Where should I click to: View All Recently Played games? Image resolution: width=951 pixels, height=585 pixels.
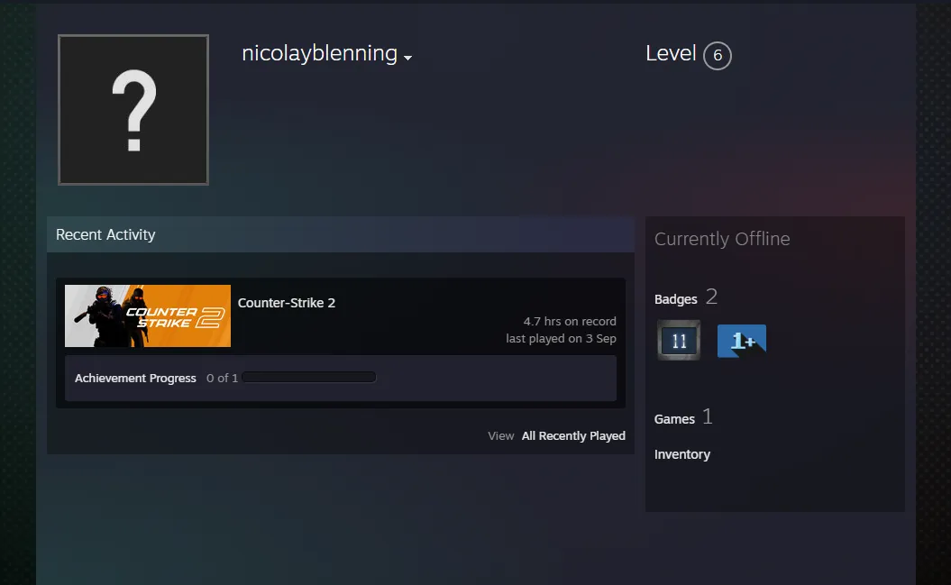click(573, 436)
